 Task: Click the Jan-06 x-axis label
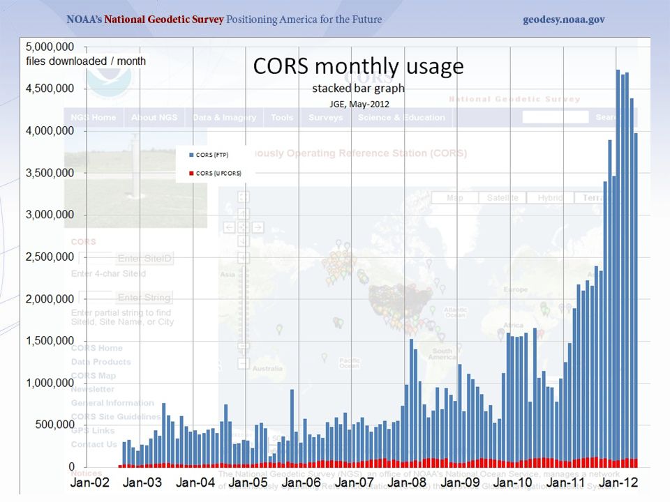pyautogui.click(x=301, y=482)
